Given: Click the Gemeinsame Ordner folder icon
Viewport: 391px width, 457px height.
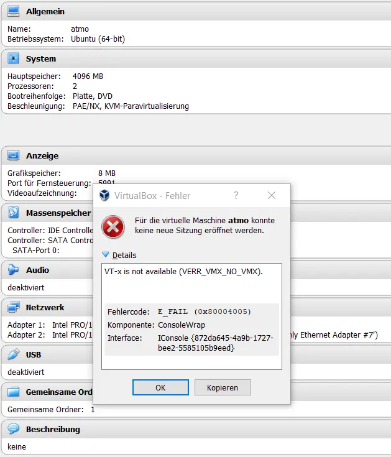Looking at the screenshot, I should click(14, 392).
